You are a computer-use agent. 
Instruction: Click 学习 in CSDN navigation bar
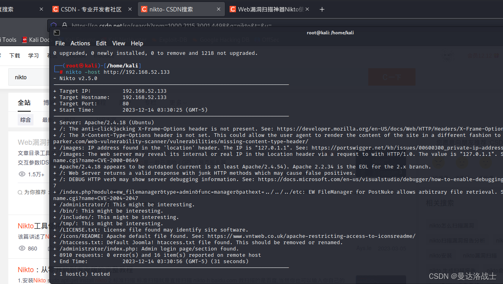[33, 56]
